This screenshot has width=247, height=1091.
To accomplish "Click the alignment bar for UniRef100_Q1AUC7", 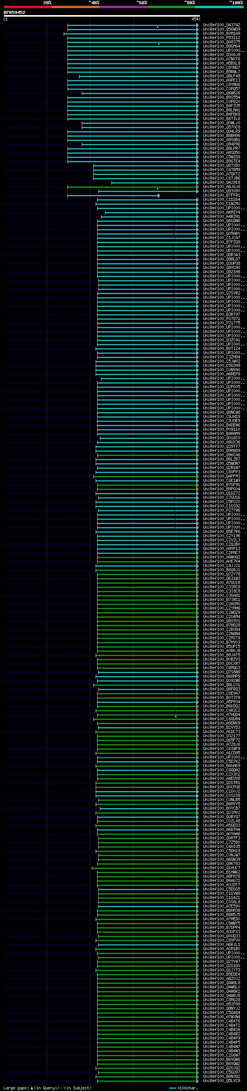I will tap(145, 868).
